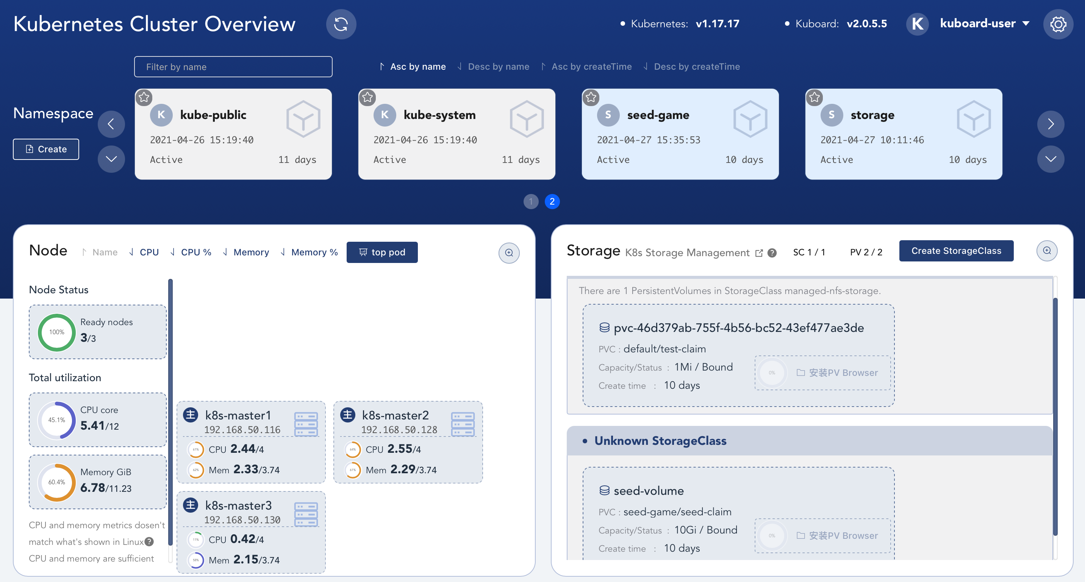Click the refresh cluster overview icon
1085x582 pixels.
coord(341,24)
